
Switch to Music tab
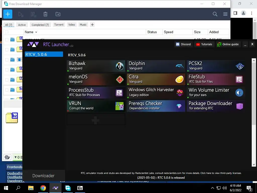(83, 25)
